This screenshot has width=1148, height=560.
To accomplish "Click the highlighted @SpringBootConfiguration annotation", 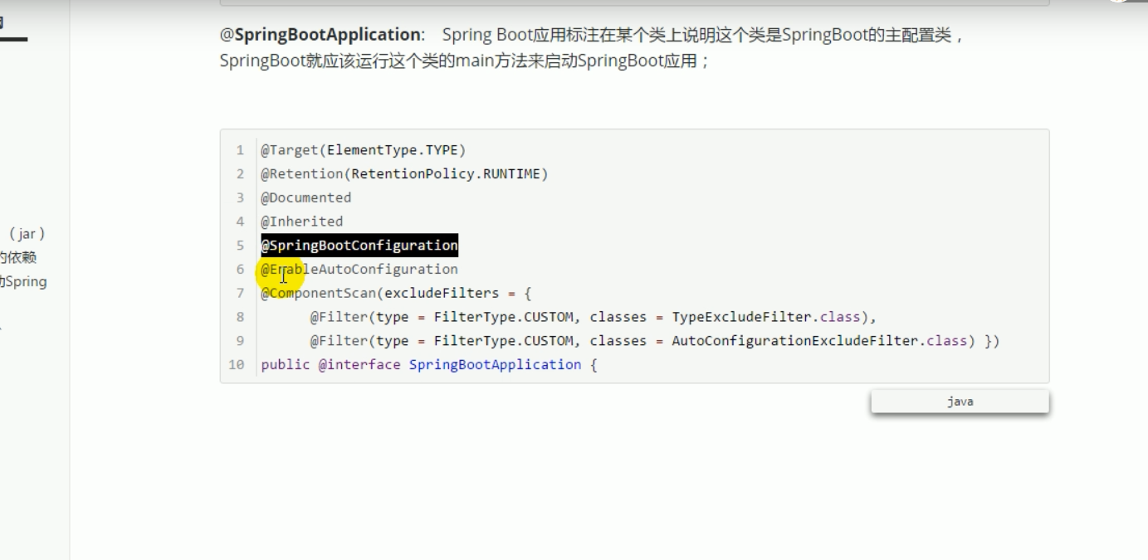I will [x=359, y=246].
